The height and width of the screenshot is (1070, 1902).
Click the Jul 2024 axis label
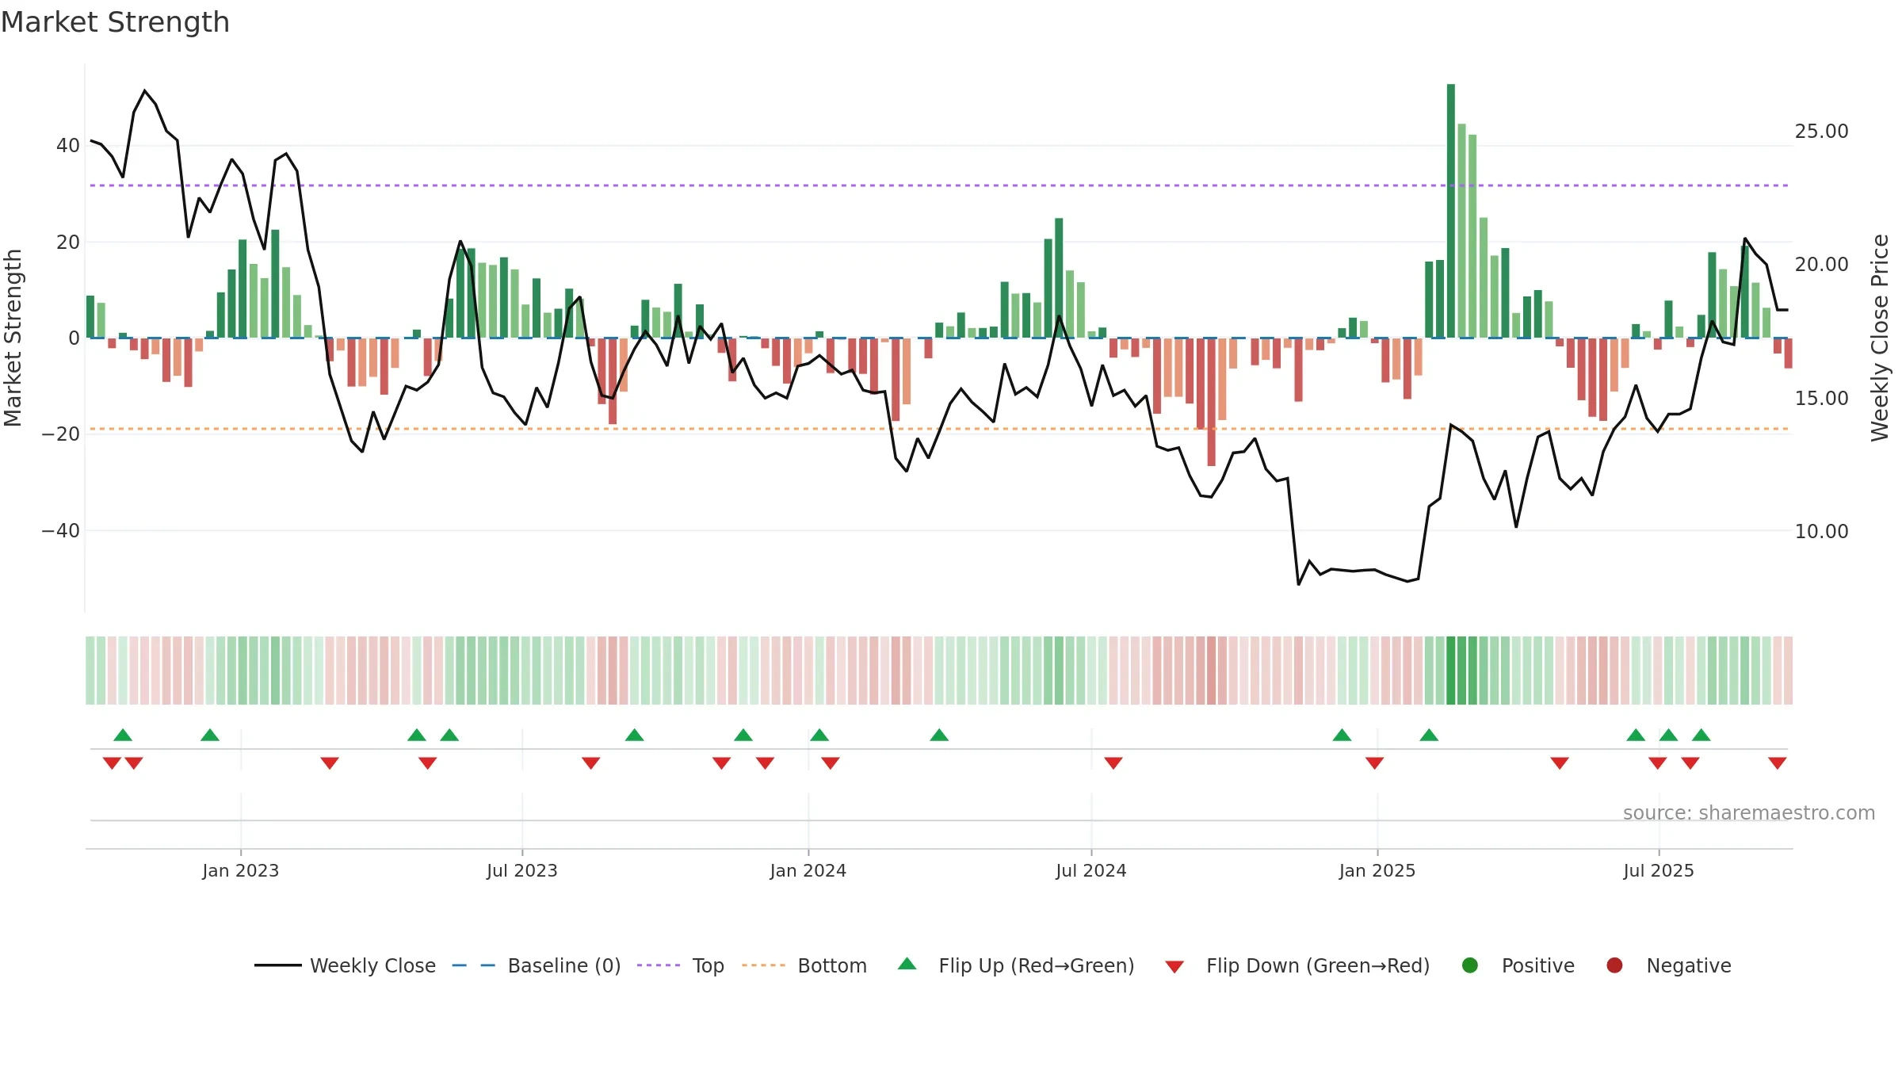[1090, 870]
